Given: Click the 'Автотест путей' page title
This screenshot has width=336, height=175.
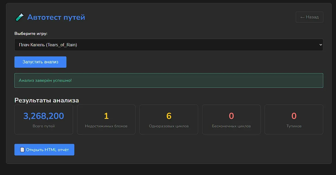Looking at the screenshot, I should 56,17.
